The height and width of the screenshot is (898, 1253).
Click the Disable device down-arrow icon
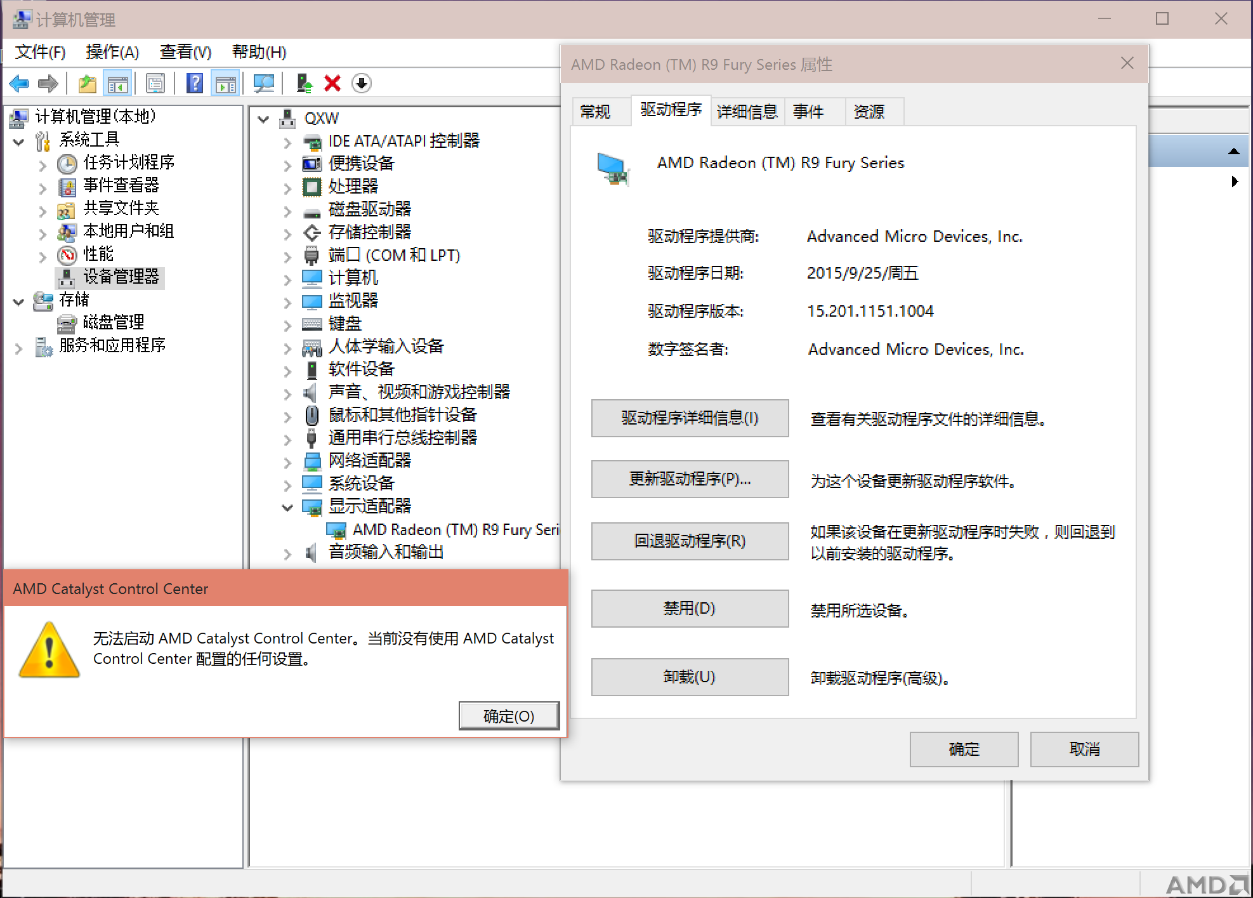pos(362,83)
